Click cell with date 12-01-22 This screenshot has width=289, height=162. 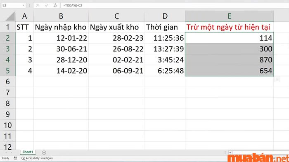tap(61, 38)
